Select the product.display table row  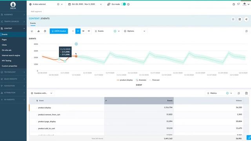[139, 108]
